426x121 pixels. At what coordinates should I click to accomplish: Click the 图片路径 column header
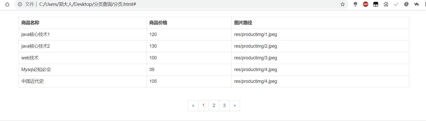click(x=320, y=23)
